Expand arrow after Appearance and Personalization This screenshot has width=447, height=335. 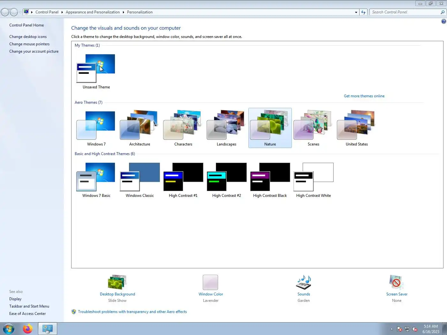pos(123,12)
